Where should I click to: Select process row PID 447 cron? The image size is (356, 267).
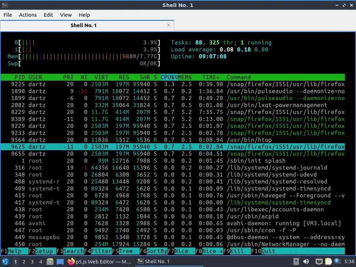click(173, 230)
